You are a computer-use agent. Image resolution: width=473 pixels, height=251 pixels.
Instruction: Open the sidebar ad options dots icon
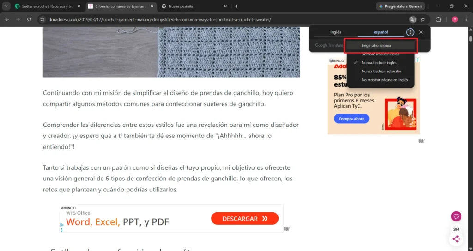(418, 60)
